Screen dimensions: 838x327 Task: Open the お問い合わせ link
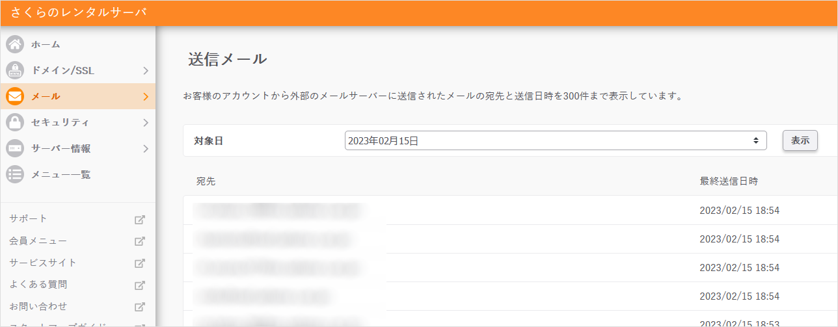point(38,306)
